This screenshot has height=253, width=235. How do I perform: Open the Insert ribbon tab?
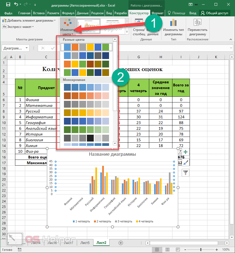click(x=39, y=13)
